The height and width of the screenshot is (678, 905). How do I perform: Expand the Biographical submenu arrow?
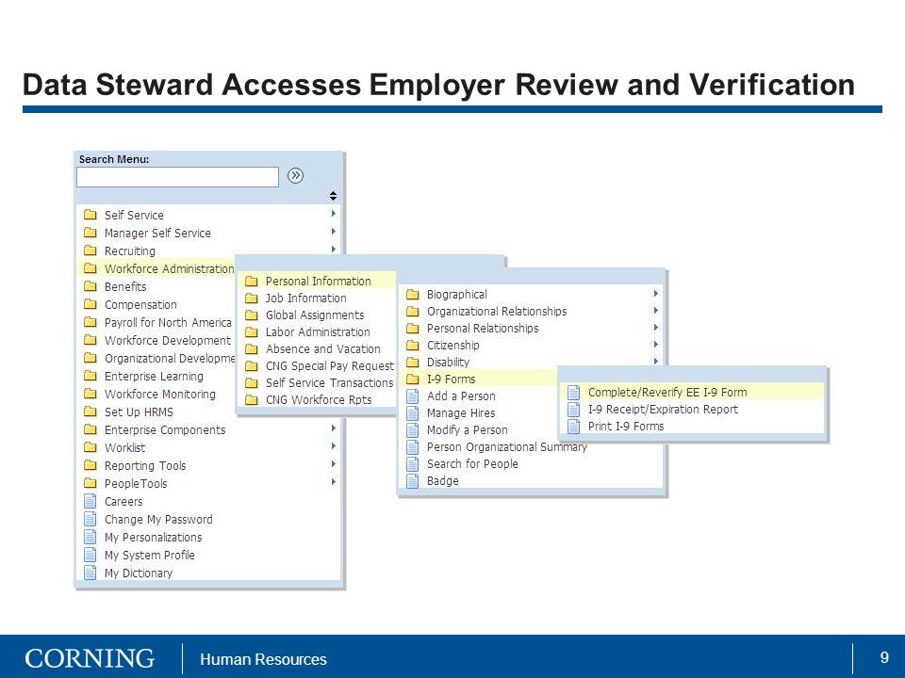[656, 294]
